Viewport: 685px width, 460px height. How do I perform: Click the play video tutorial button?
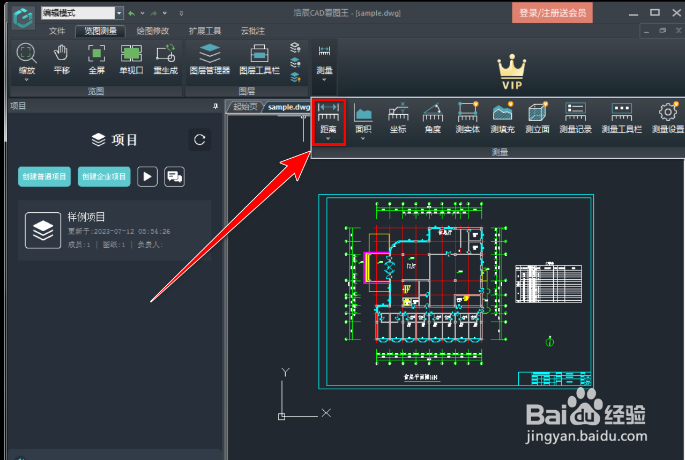click(x=147, y=176)
